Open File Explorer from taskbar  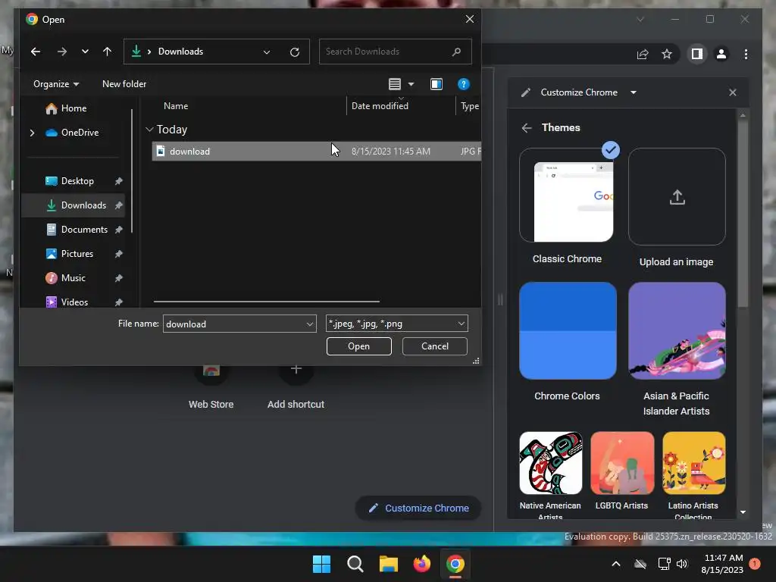[x=389, y=564]
